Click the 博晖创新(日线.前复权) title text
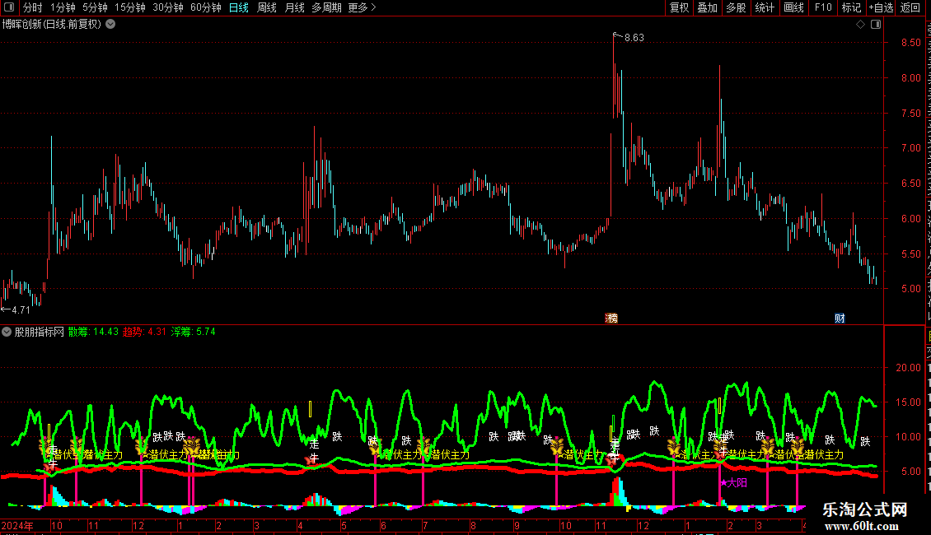The height and width of the screenshot is (535, 931). 52,25
